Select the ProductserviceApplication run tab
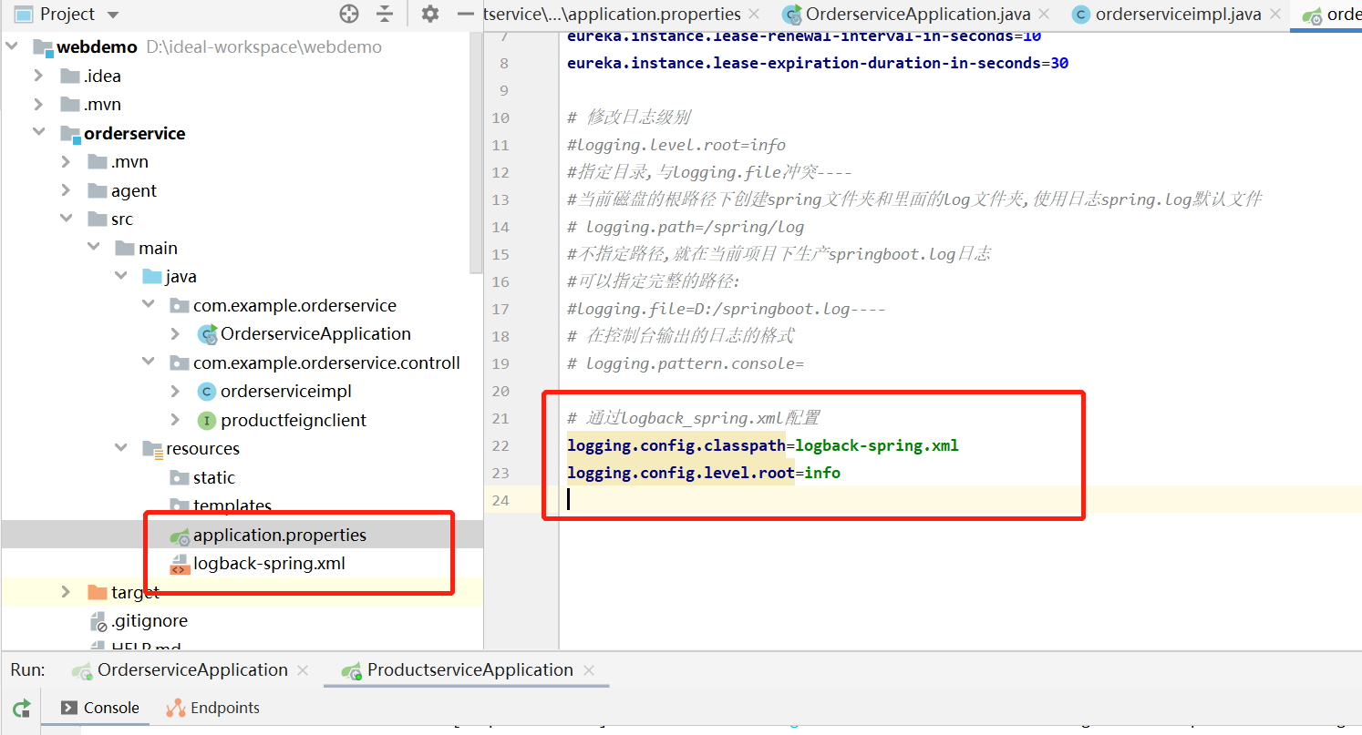 [x=469, y=670]
